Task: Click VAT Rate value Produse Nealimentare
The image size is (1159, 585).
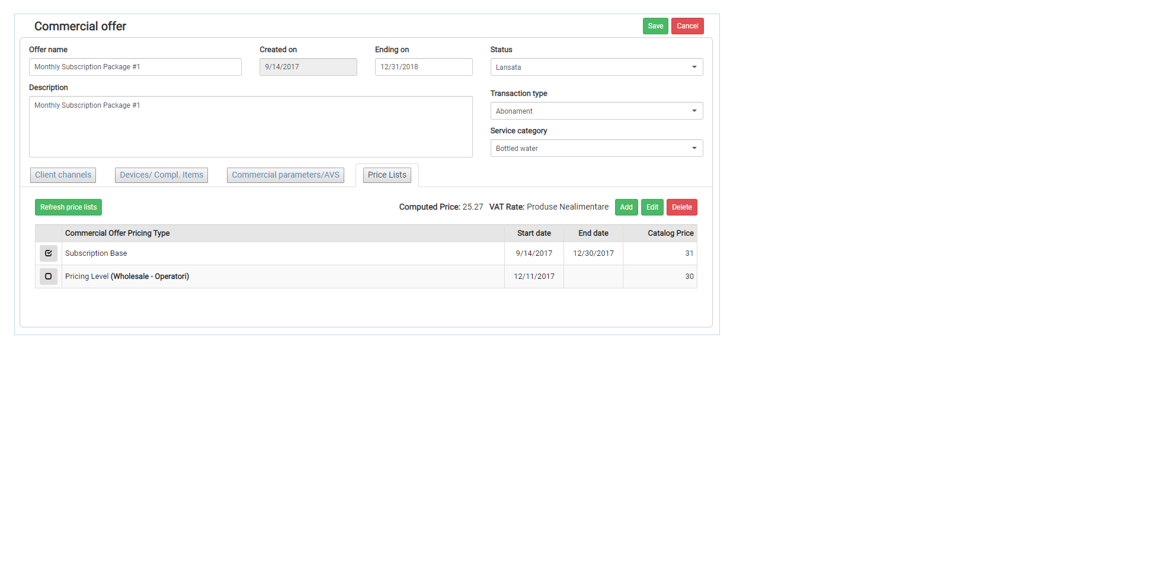Action: pyautogui.click(x=568, y=207)
